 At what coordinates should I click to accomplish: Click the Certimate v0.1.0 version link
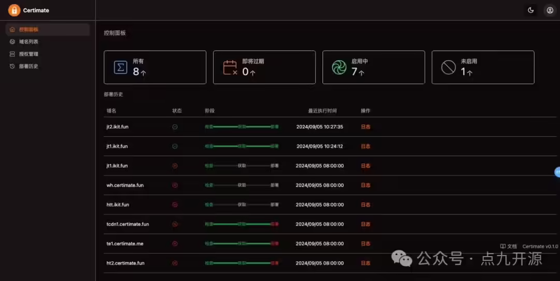tap(540, 246)
